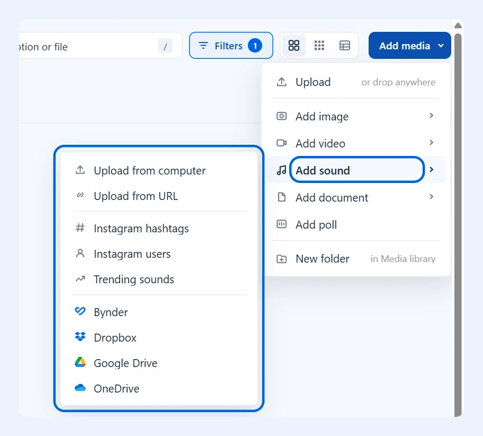Click the vertical scrollbar thumb
The width and height of the screenshot is (483, 436).
pos(458,225)
